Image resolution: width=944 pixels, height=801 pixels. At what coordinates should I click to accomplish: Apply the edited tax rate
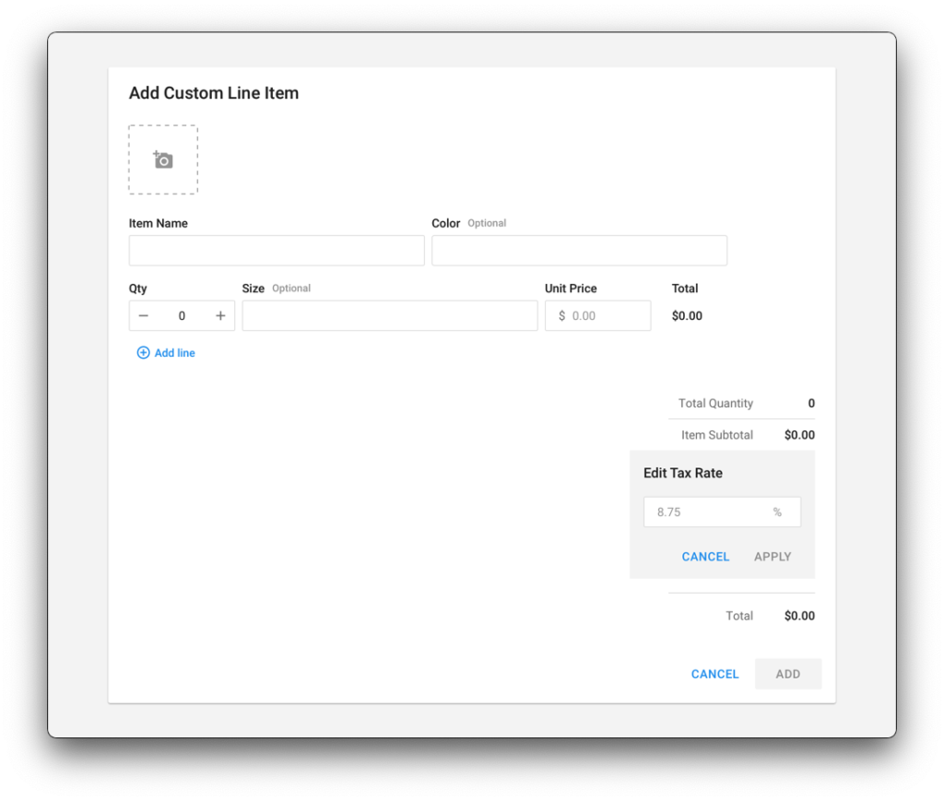tap(773, 557)
